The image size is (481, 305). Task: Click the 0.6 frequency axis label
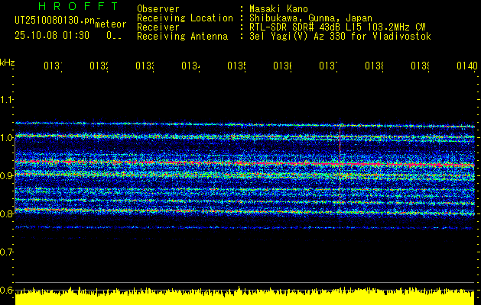point(6,290)
